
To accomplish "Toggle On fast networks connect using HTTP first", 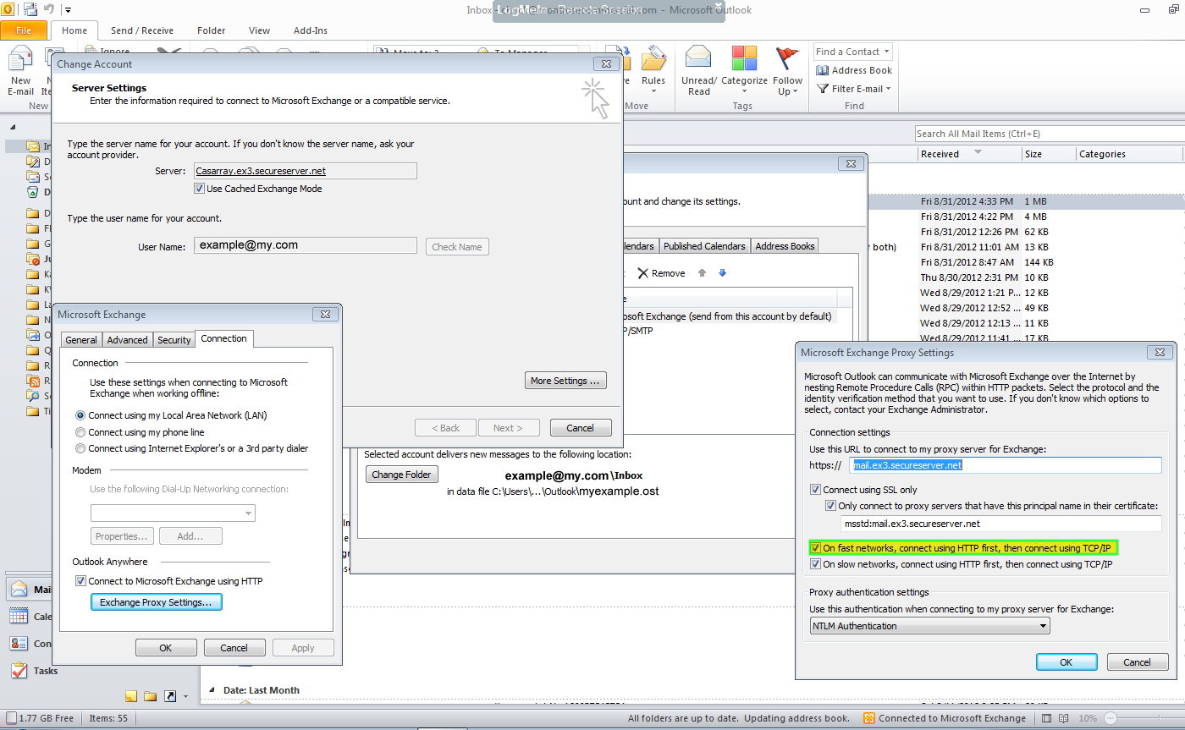I will [x=816, y=548].
